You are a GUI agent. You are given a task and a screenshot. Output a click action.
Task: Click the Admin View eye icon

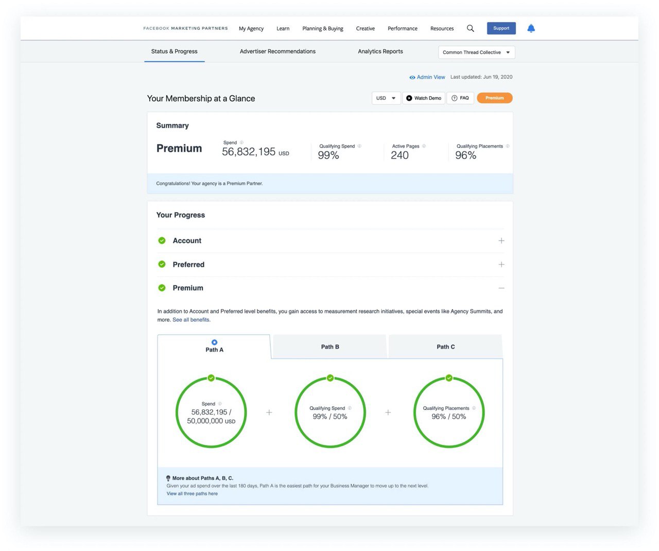(412, 77)
